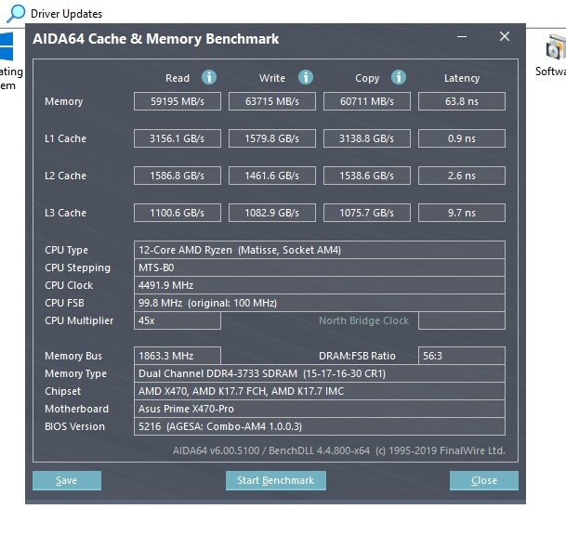The image size is (566, 548).
Task: Open Driver Updates magnifier icon behind window
Action: 16,14
